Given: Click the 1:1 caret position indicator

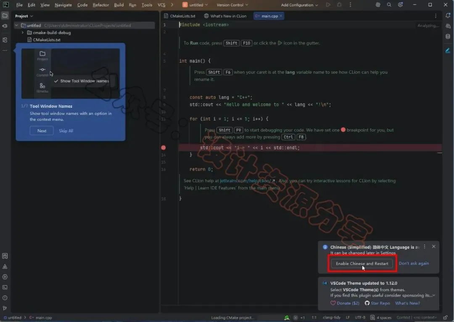Looking at the screenshot, I should [x=314, y=318].
